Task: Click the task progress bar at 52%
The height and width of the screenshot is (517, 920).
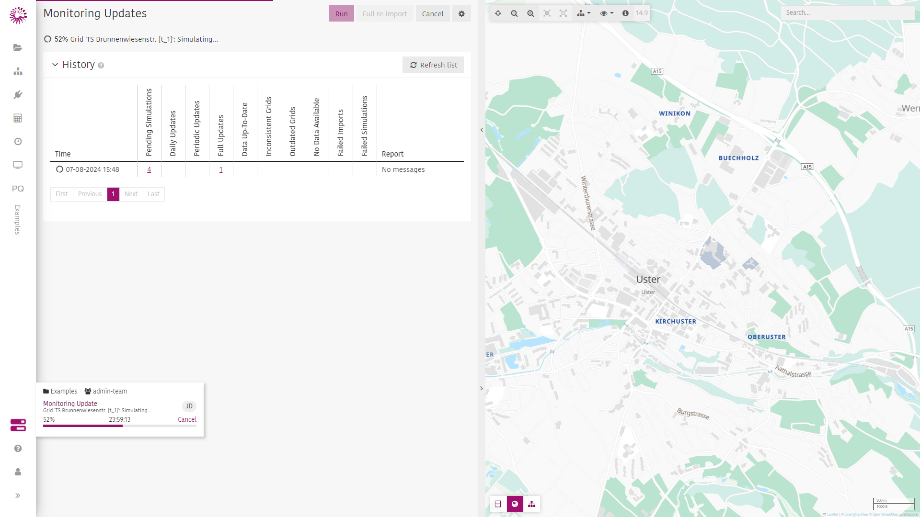Action: coord(120,426)
